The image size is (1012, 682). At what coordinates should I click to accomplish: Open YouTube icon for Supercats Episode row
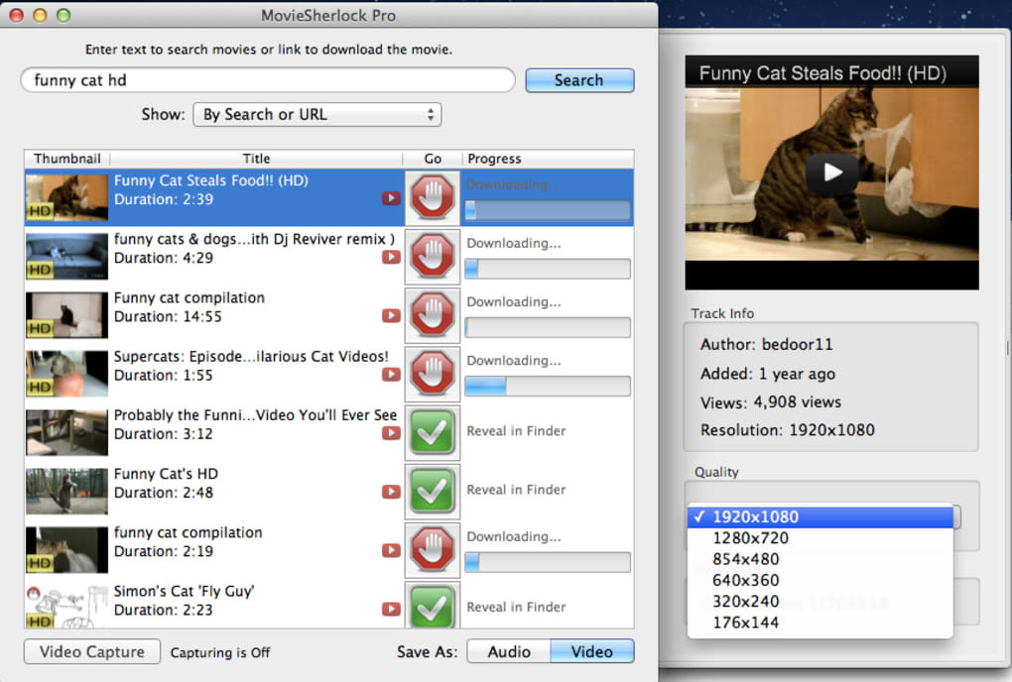[x=391, y=375]
